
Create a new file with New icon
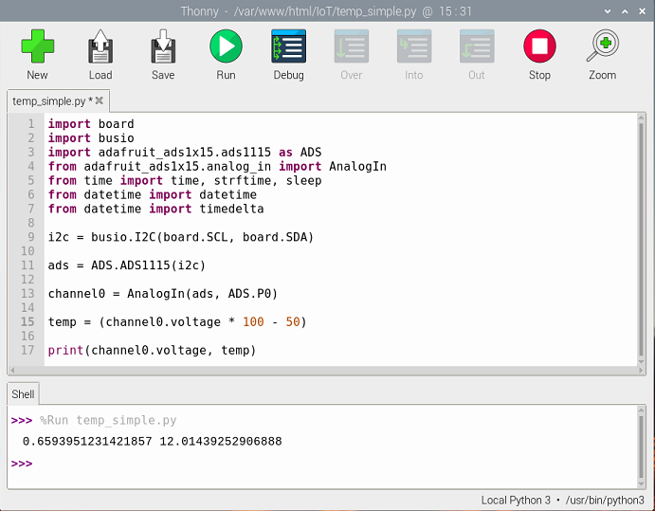37,55
